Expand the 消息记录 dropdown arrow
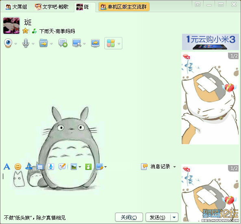Image resolution: width=241 pixels, height=224 pixels. (174, 167)
